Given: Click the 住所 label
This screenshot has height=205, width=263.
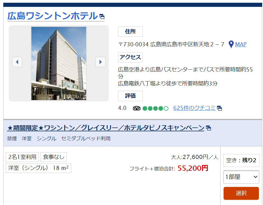Looking at the screenshot, I should pyautogui.click(x=130, y=32).
